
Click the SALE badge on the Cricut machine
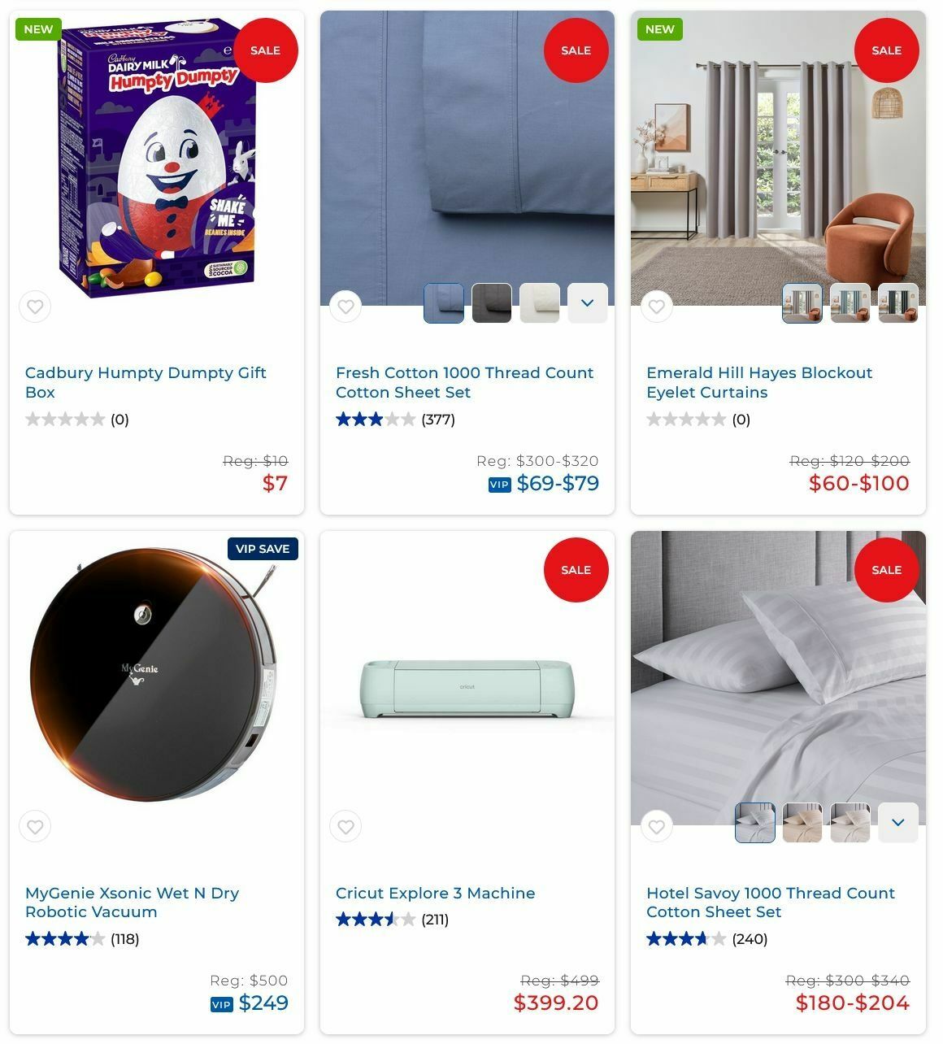pyautogui.click(x=576, y=570)
